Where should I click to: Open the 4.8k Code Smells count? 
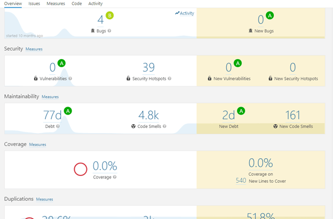click(149, 115)
